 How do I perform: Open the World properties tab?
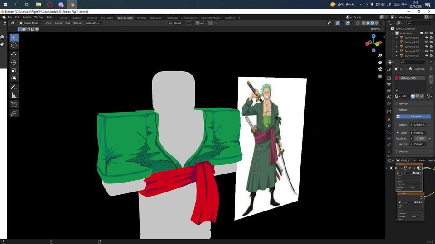point(389,103)
